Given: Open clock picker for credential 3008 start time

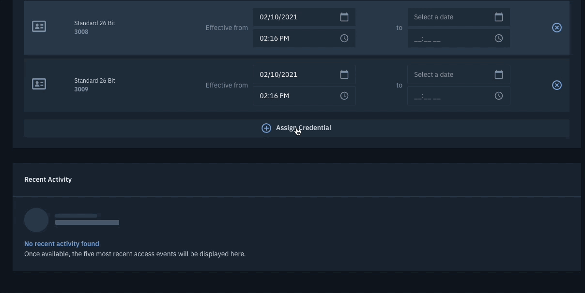Looking at the screenshot, I should (344, 38).
